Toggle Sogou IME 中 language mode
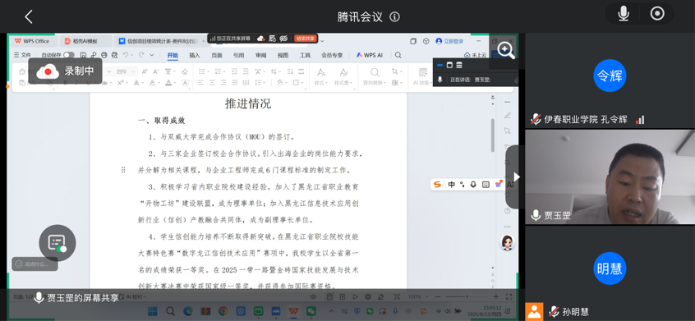Viewport: 695px width, 321px height. pos(451,185)
